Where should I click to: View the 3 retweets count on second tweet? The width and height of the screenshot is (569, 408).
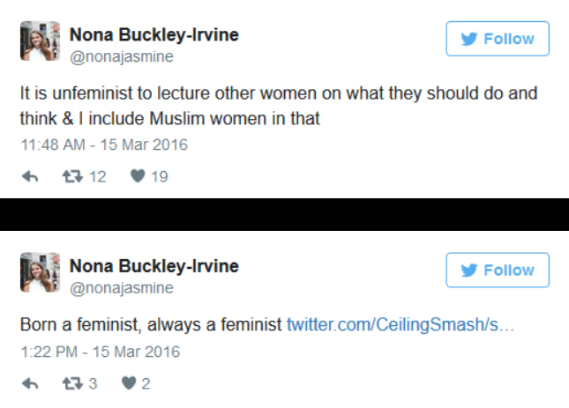coord(93,383)
